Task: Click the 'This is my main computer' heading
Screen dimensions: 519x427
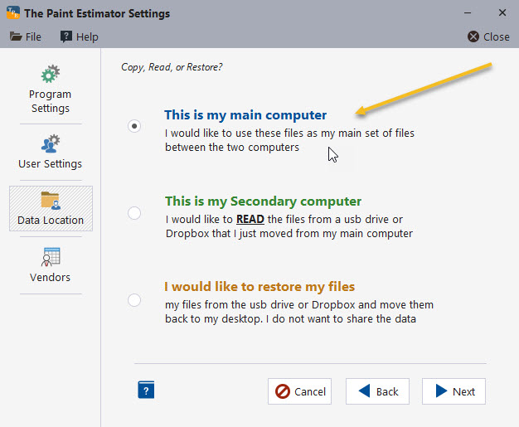Action: [x=245, y=115]
